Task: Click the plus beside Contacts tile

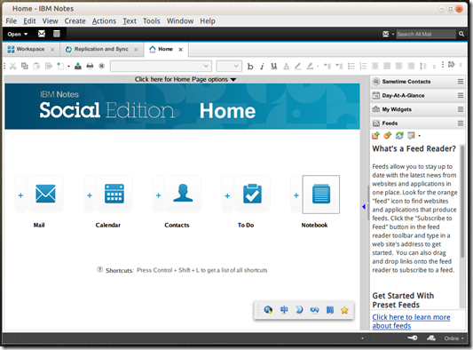Action: point(158,195)
